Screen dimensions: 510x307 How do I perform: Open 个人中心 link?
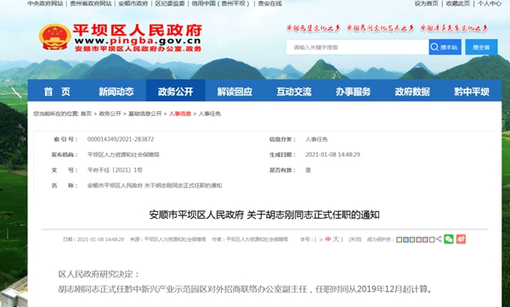pos(490,3)
